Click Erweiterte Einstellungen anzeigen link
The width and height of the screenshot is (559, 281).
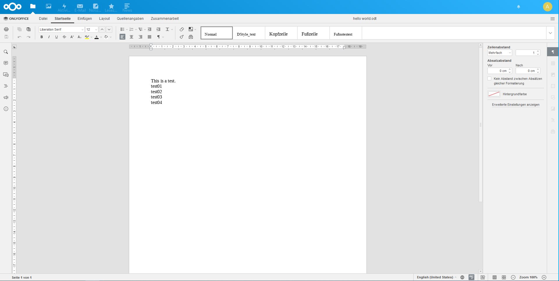[515, 105]
